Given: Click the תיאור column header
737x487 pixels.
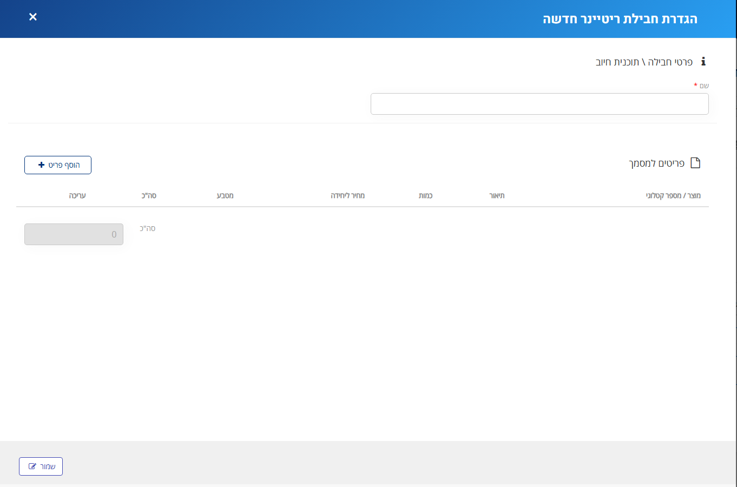Looking at the screenshot, I should [497, 195].
